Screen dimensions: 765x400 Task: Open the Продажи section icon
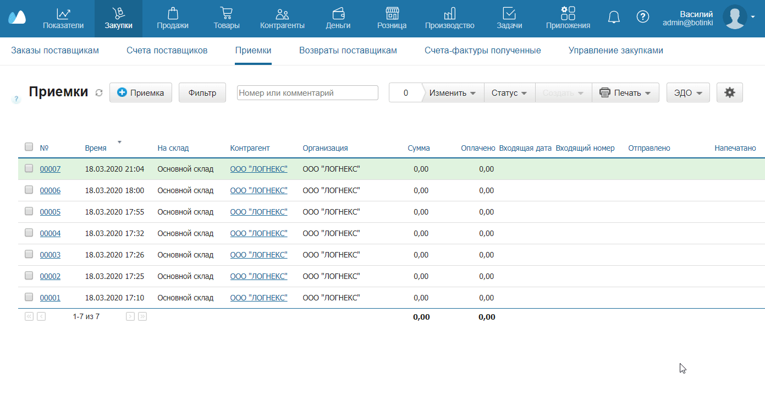tap(172, 14)
